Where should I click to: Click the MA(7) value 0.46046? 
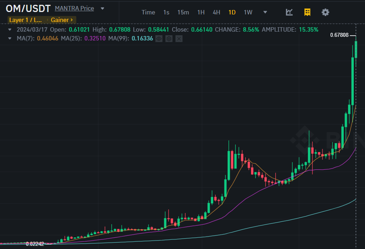48,38
